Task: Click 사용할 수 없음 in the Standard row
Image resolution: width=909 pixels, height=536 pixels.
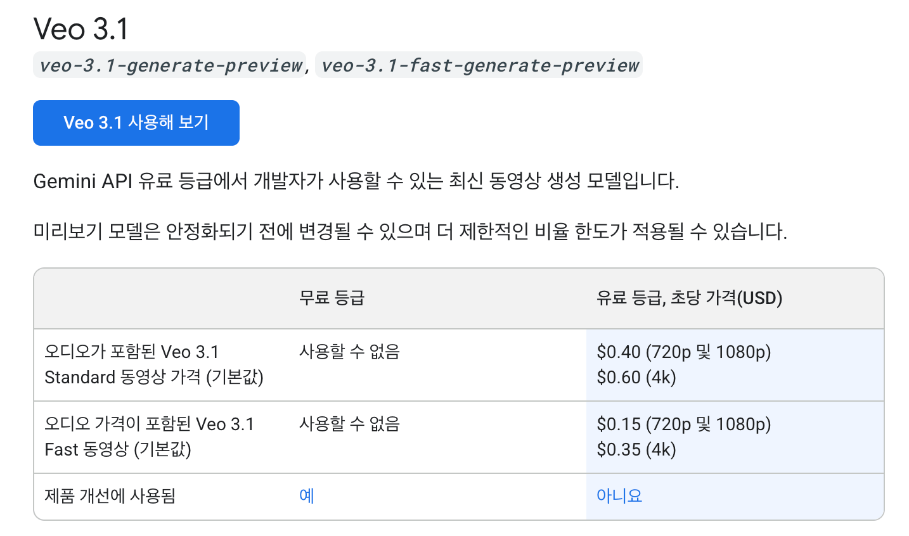Action: (349, 352)
